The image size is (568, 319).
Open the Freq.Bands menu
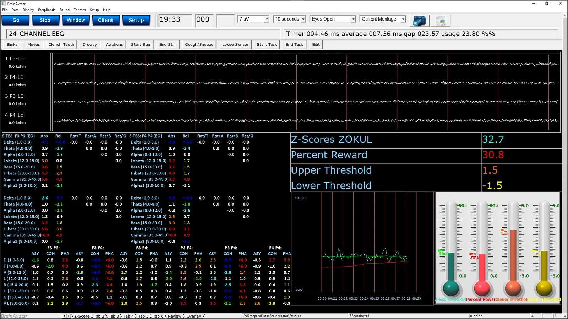tap(47, 10)
